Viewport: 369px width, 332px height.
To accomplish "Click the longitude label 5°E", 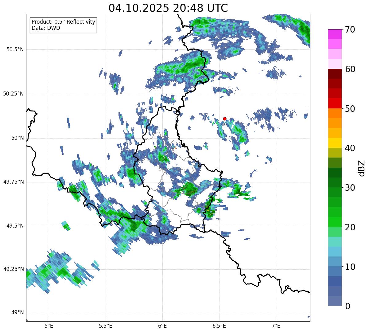I will pyautogui.click(x=49, y=326).
